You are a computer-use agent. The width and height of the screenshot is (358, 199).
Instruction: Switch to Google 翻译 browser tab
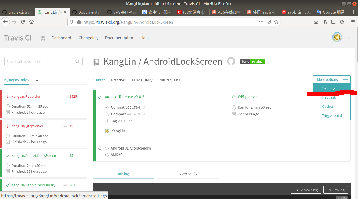pos(331,12)
